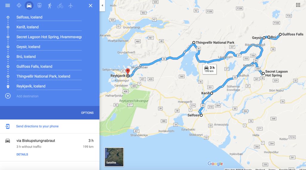Close the directions panel

[x=91, y=5]
